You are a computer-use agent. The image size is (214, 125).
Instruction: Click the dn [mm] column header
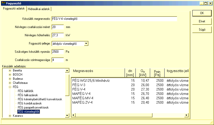click(130, 73)
